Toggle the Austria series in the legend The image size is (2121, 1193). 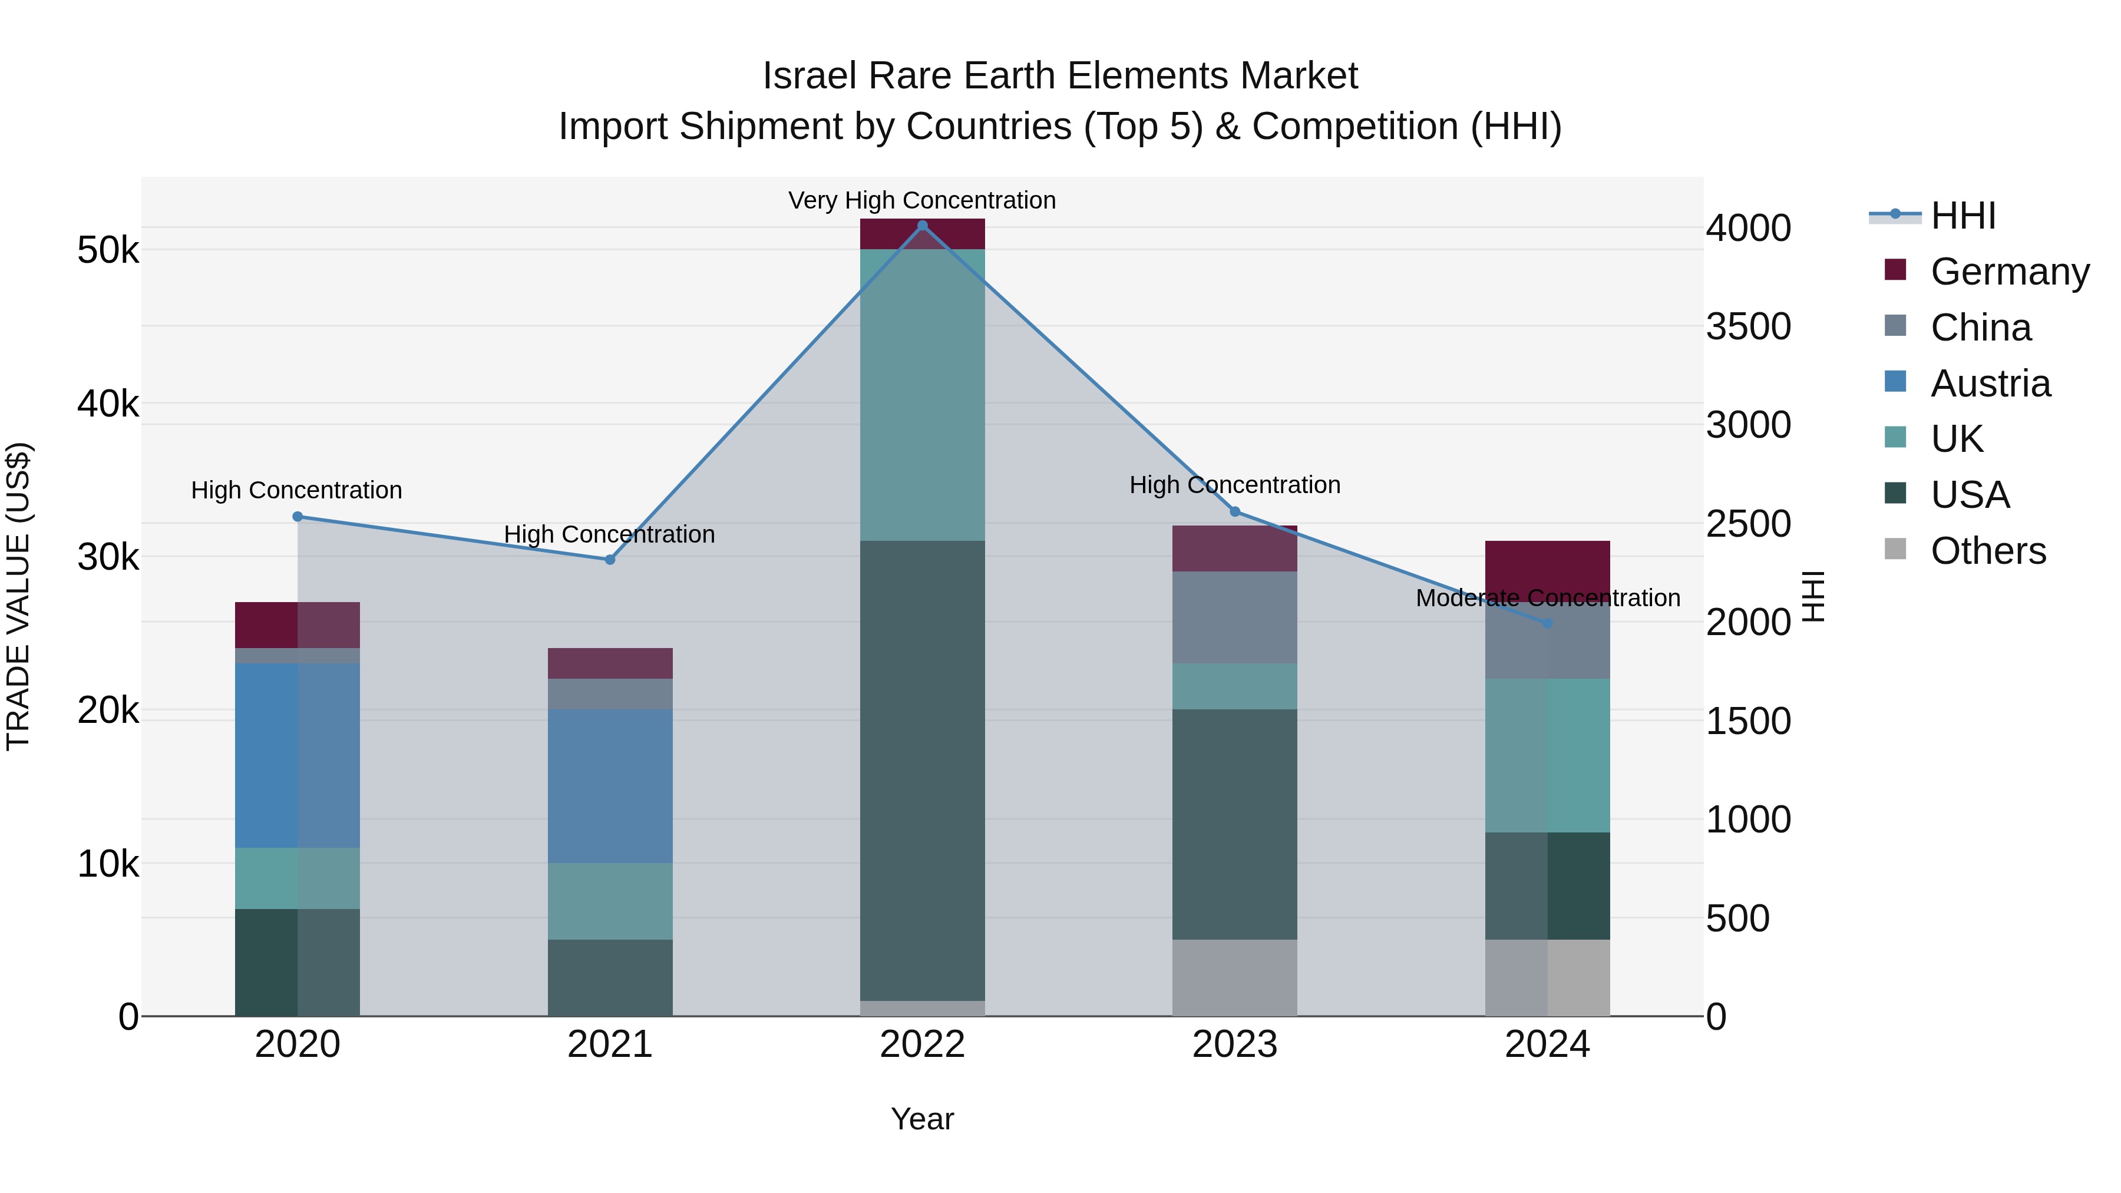coord(1968,384)
